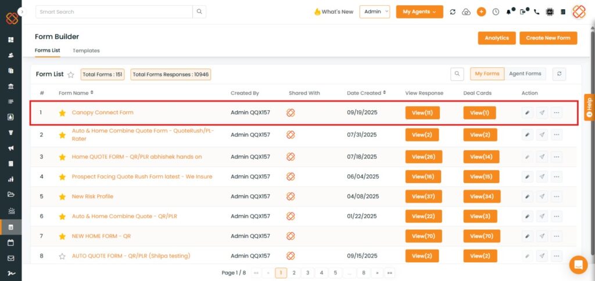
Task: Open the chat bubble widget icon
Action: pyautogui.click(x=578, y=265)
